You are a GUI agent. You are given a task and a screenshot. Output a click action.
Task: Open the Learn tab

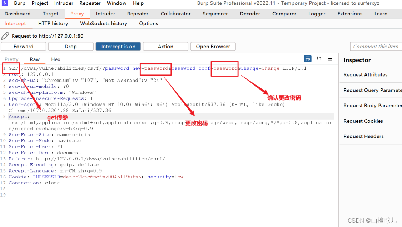(381, 14)
